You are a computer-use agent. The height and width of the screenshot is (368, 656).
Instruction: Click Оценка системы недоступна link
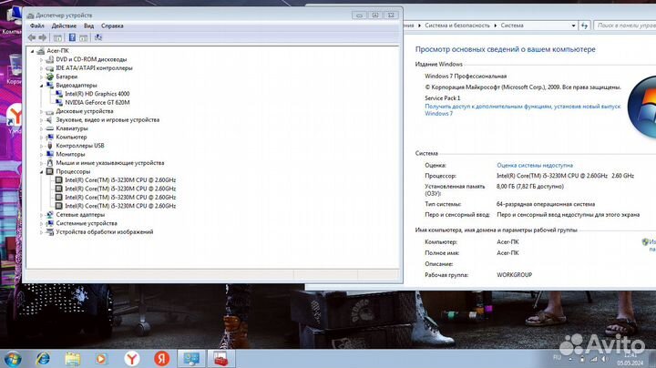click(535, 166)
